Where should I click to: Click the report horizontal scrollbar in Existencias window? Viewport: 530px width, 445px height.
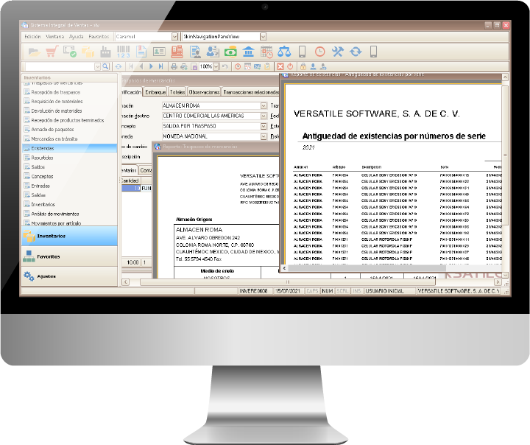(x=367, y=268)
